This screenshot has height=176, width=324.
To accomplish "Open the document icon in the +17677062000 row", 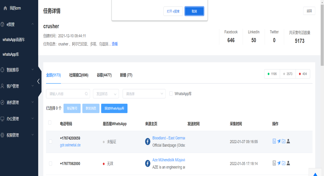I will 274,163.
